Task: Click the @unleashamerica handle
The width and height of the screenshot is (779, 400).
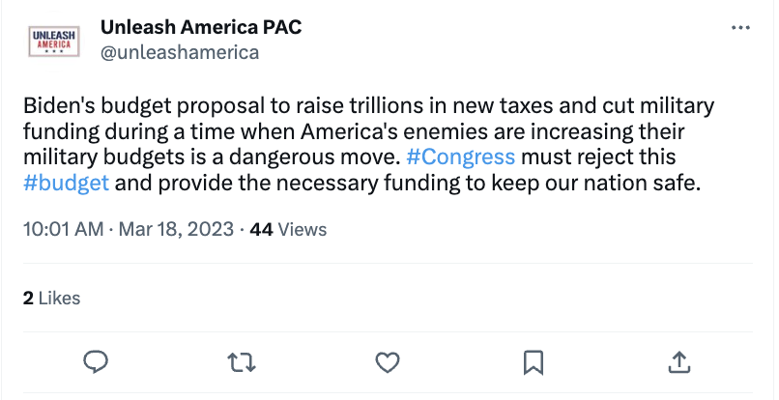Action: [x=179, y=52]
